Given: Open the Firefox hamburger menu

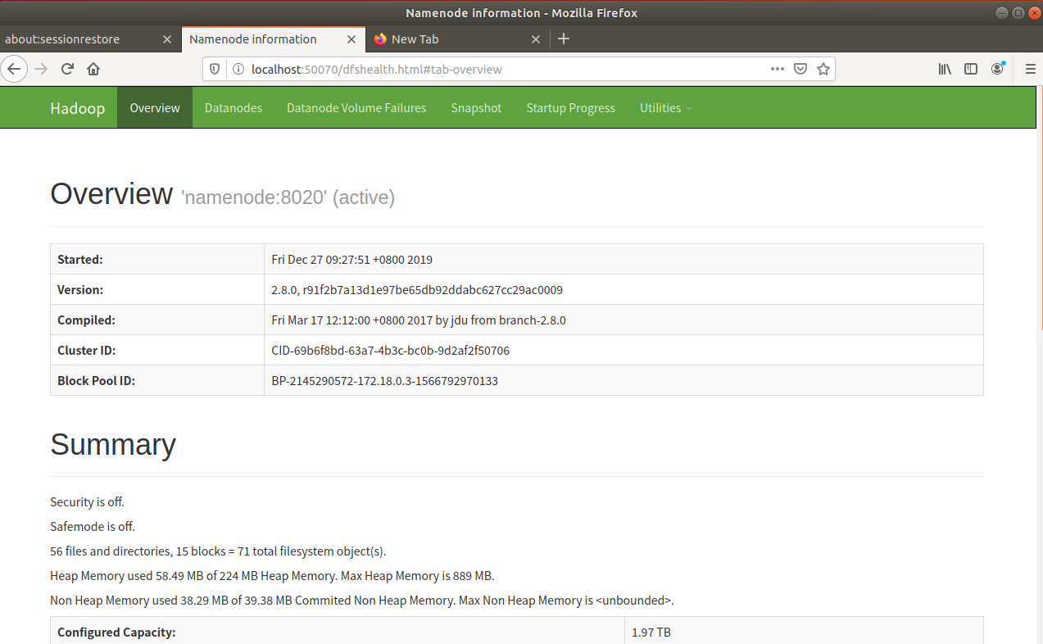Looking at the screenshot, I should (1031, 69).
